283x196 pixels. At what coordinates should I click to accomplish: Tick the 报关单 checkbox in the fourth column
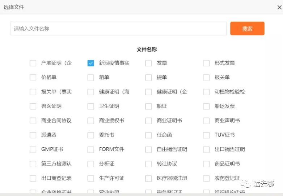point(206,78)
